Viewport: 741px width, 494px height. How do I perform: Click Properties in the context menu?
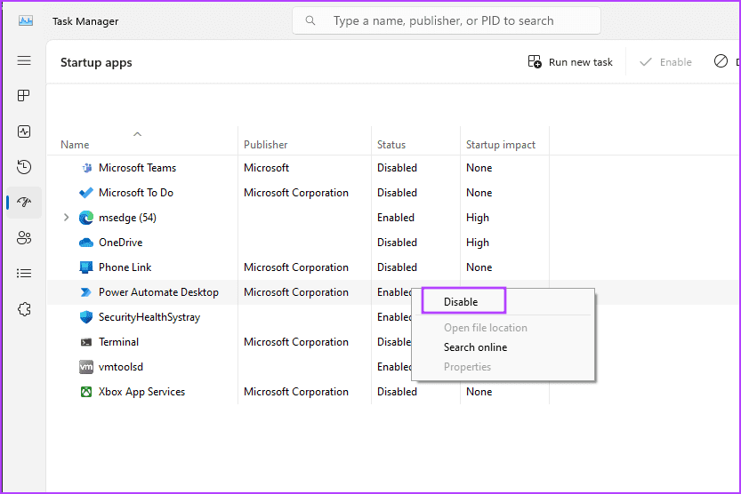(467, 367)
